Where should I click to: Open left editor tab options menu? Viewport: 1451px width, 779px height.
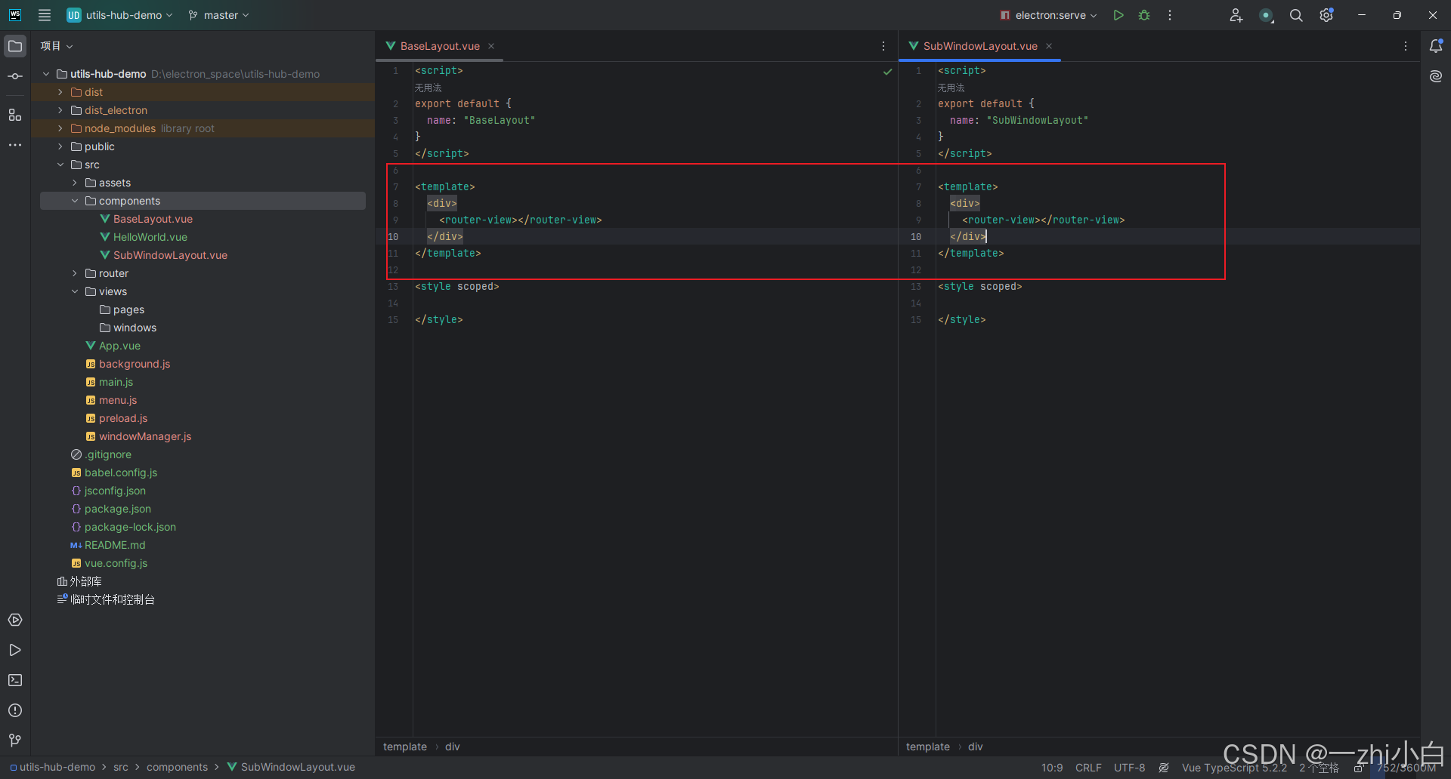click(x=883, y=46)
